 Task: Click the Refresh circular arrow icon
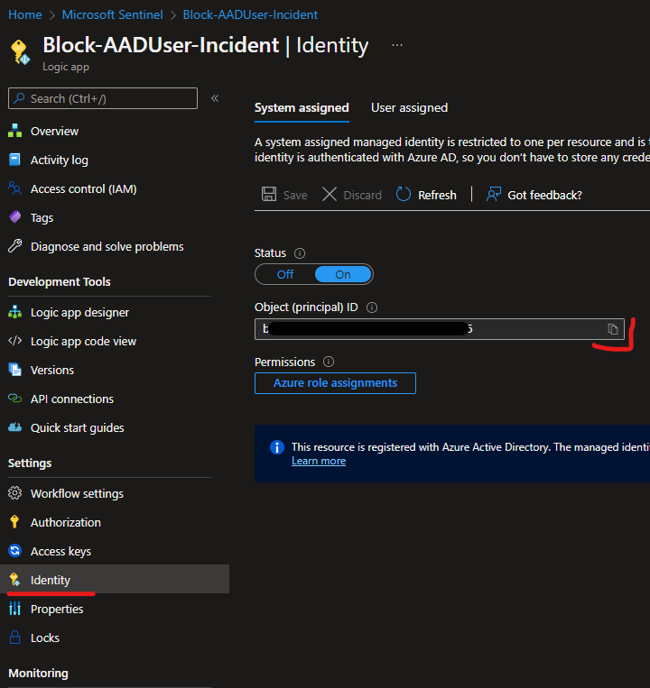pos(404,194)
